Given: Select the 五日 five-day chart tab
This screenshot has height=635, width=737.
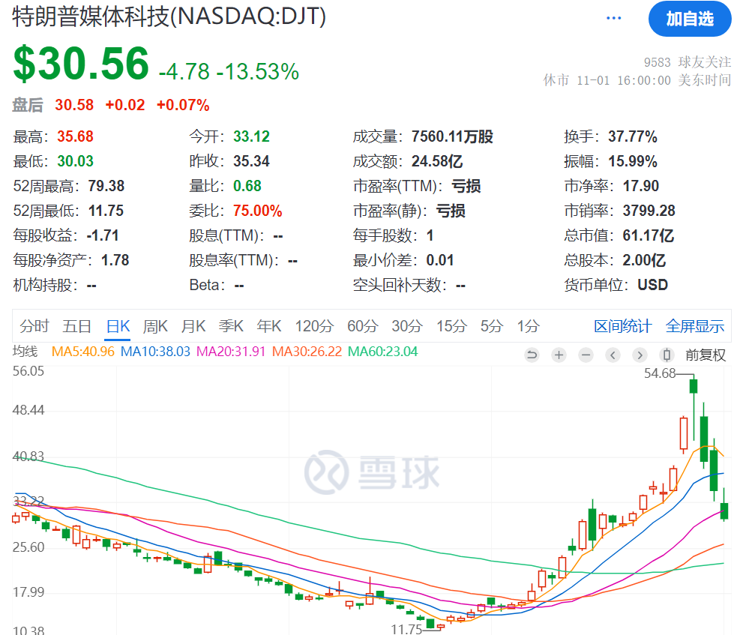Looking at the screenshot, I should coord(77,326).
